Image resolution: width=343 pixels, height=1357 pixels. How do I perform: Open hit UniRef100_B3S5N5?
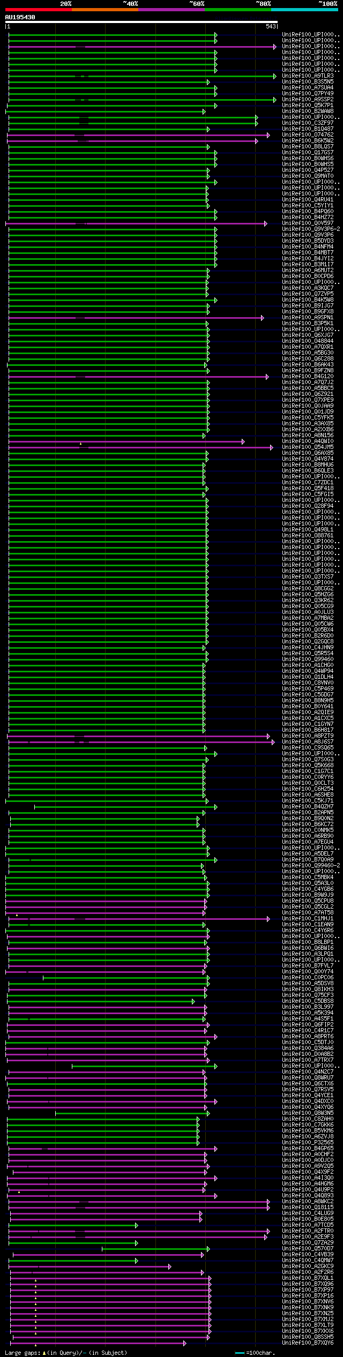(308, 82)
